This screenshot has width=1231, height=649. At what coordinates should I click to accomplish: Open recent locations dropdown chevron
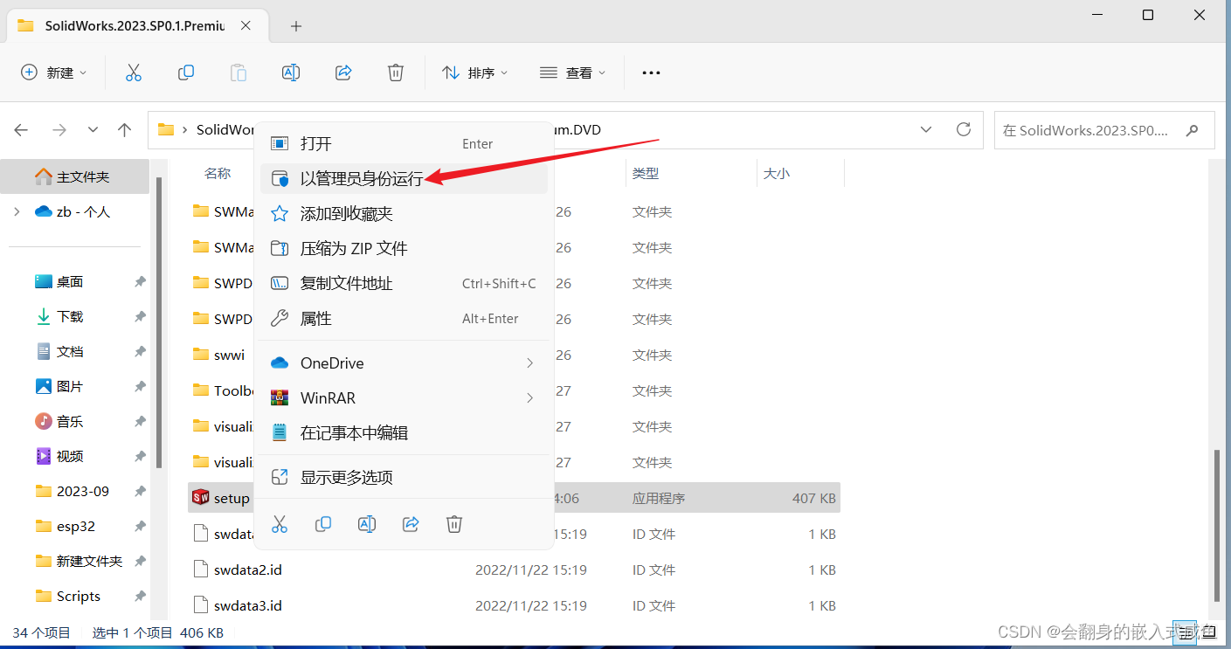pos(93,130)
